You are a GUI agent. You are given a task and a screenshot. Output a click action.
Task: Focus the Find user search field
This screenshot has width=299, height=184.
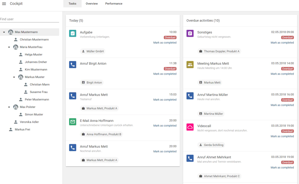[x=30, y=19]
